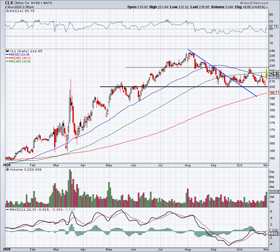Click the candlestick icon beside CLX (Daily)

coord(7,51)
